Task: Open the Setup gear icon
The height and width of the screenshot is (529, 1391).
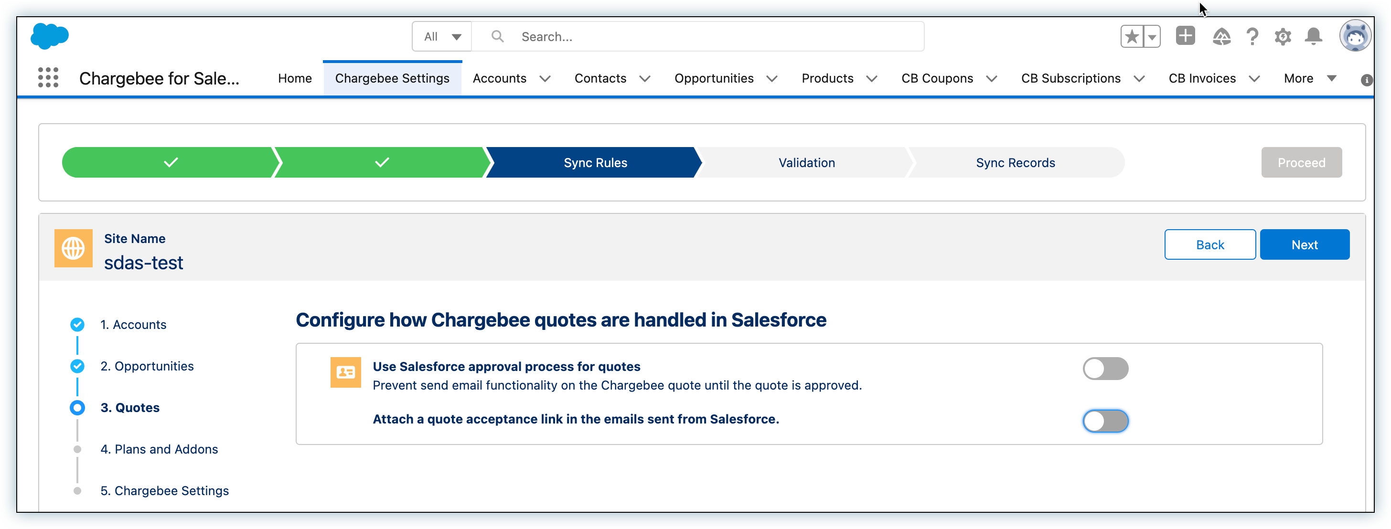Action: [1283, 37]
